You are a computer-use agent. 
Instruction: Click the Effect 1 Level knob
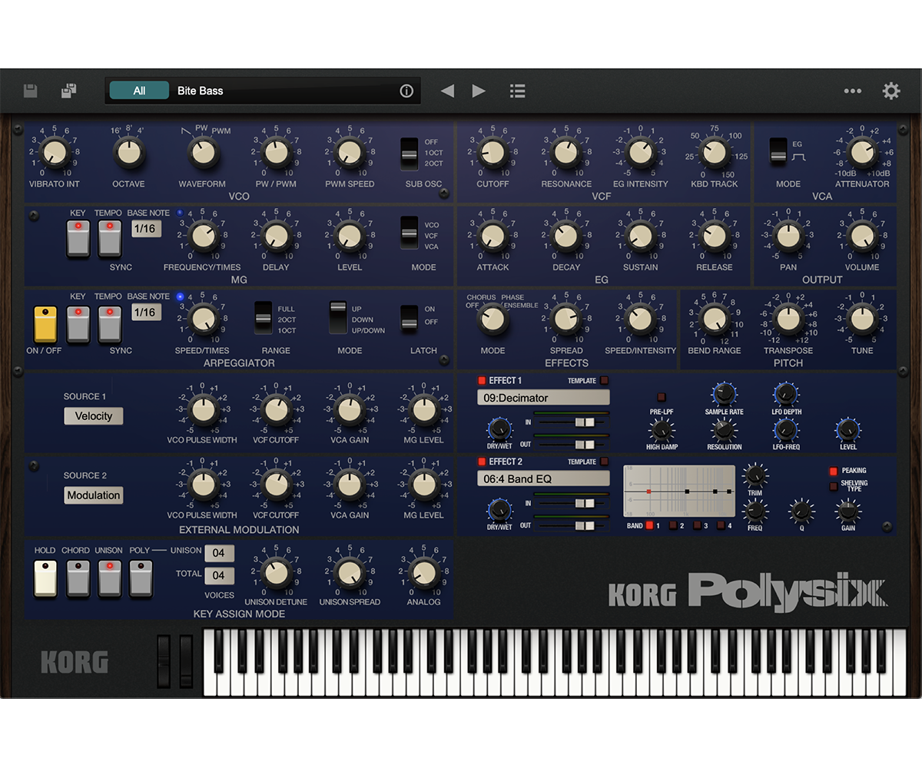848,429
